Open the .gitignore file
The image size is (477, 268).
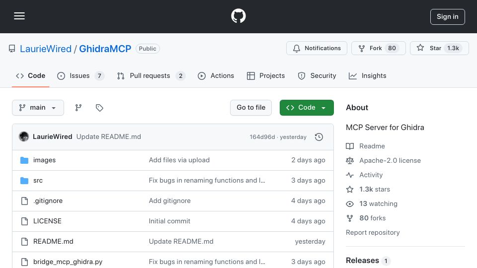click(x=48, y=201)
